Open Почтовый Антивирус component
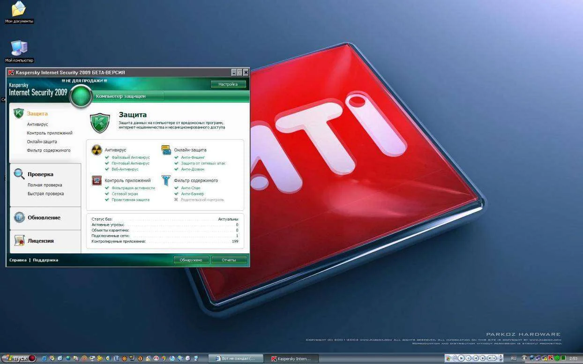Screen dimensions: 583x364 click(x=130, y=163)
